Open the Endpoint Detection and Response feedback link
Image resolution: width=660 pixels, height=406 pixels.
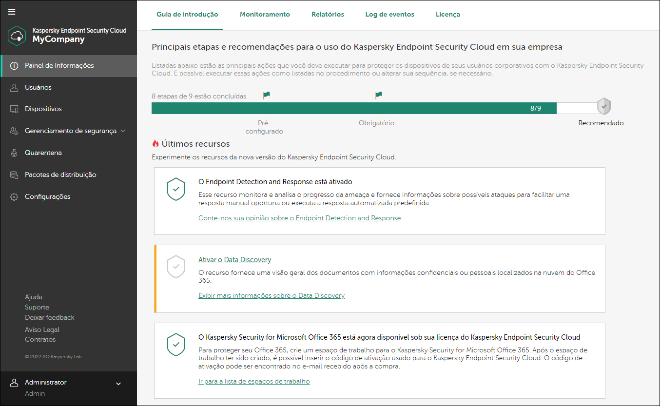(x=299, y=218)
